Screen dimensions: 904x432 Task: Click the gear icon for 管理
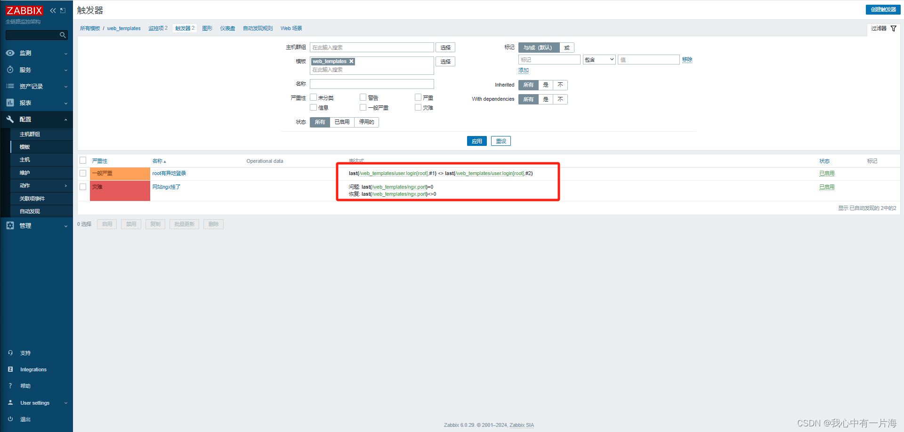tap(10, 225)
